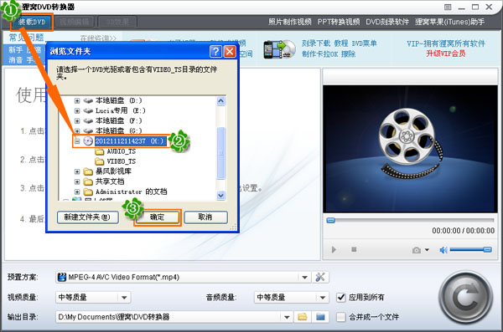The height and width of the screenshot is (332, 503).
Task: Open the 预置方案 format dropdown
Action: click(305, 278)
